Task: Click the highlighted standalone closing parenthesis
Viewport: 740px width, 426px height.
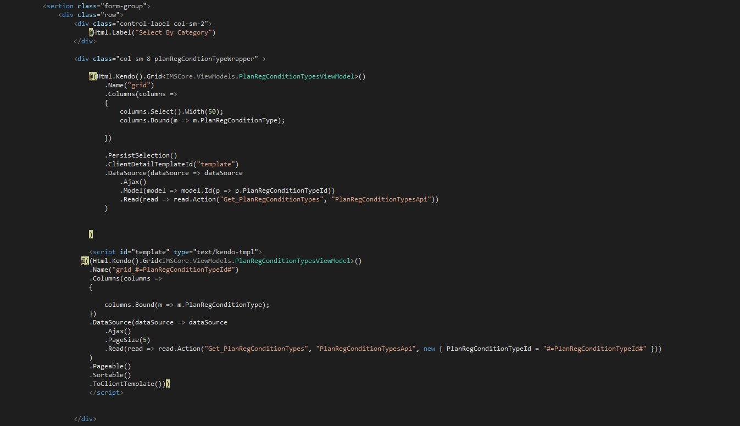Action: (91, 234)
